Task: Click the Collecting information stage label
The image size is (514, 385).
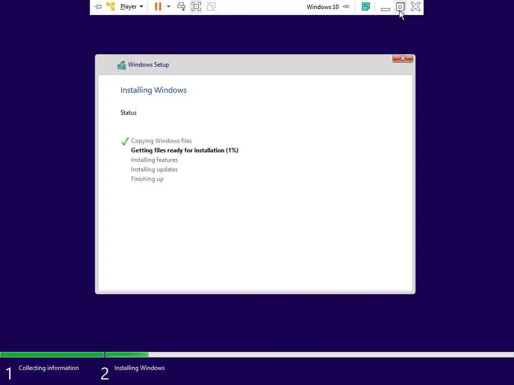Action: tap(49, 368)
